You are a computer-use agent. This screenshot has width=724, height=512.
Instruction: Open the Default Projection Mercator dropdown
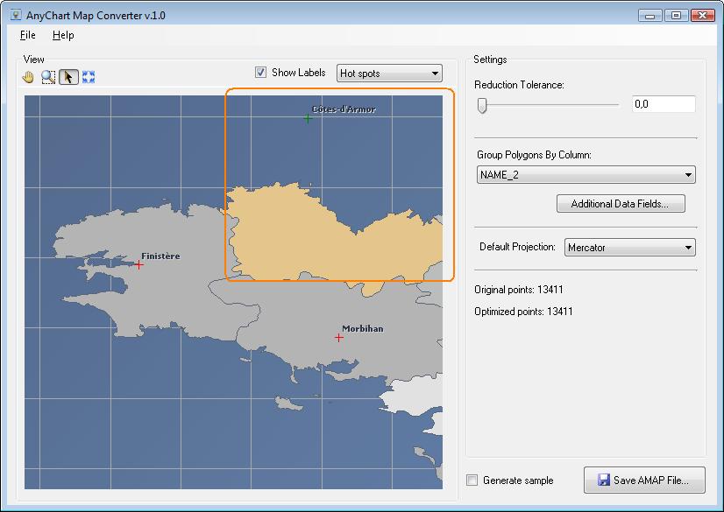point(629,248)
